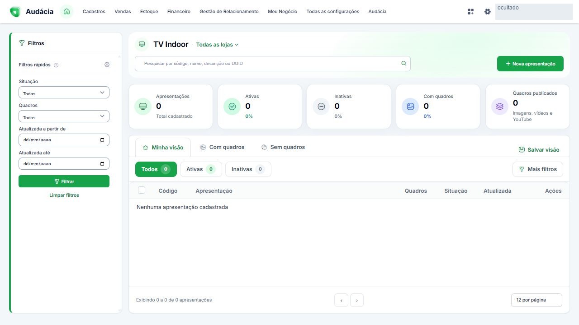Click Salvar visão
Screen dimensions: 579x325
539,150
